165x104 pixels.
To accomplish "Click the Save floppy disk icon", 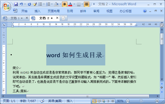I will point(16,4).
